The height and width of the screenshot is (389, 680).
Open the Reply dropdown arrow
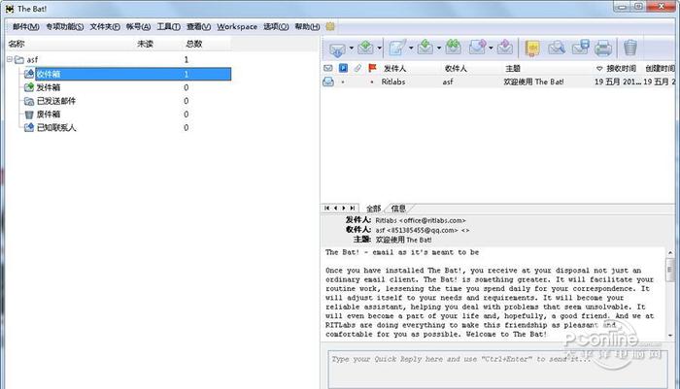439,49
